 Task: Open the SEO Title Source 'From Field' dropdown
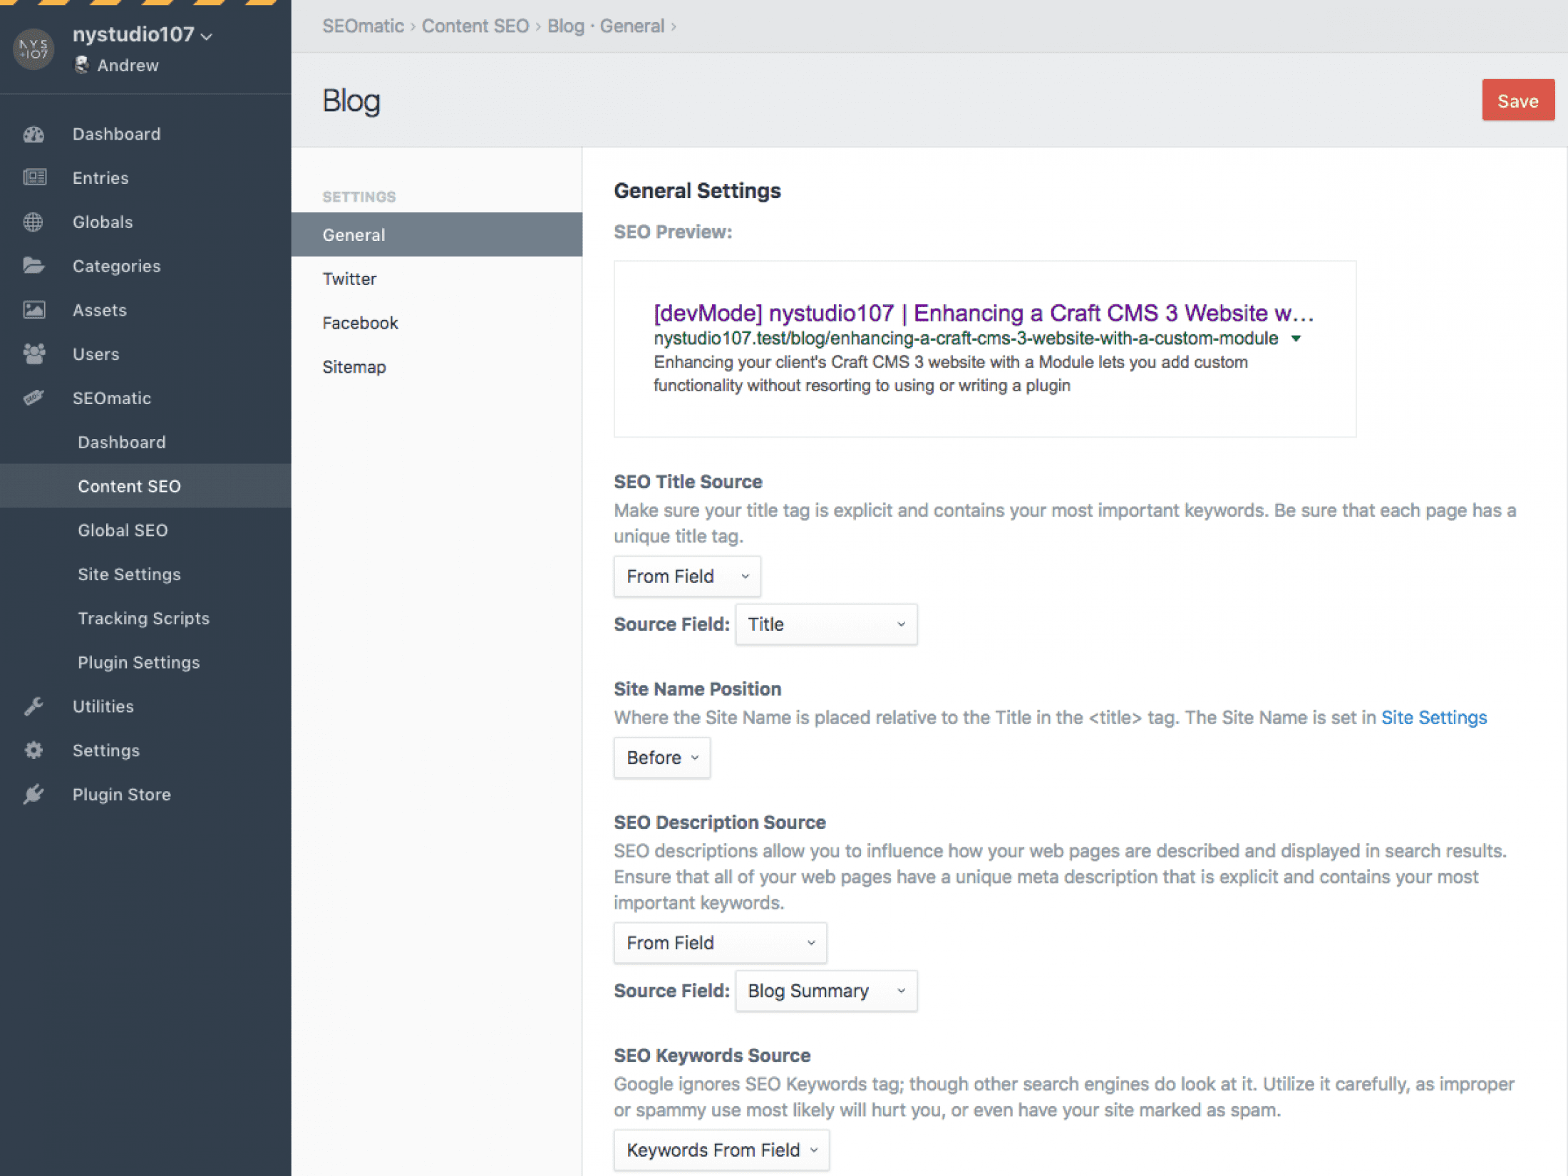pyautogui.click(x=687, y=576)
